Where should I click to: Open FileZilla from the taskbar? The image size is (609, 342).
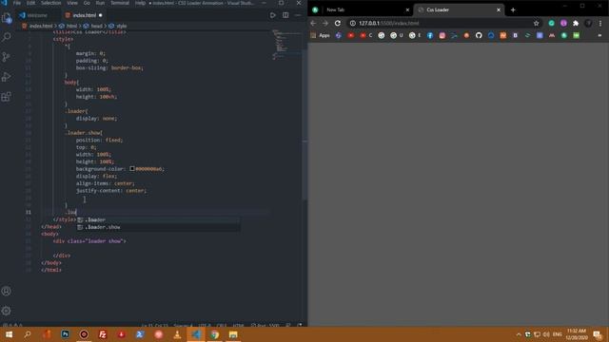tap(103, 334)
